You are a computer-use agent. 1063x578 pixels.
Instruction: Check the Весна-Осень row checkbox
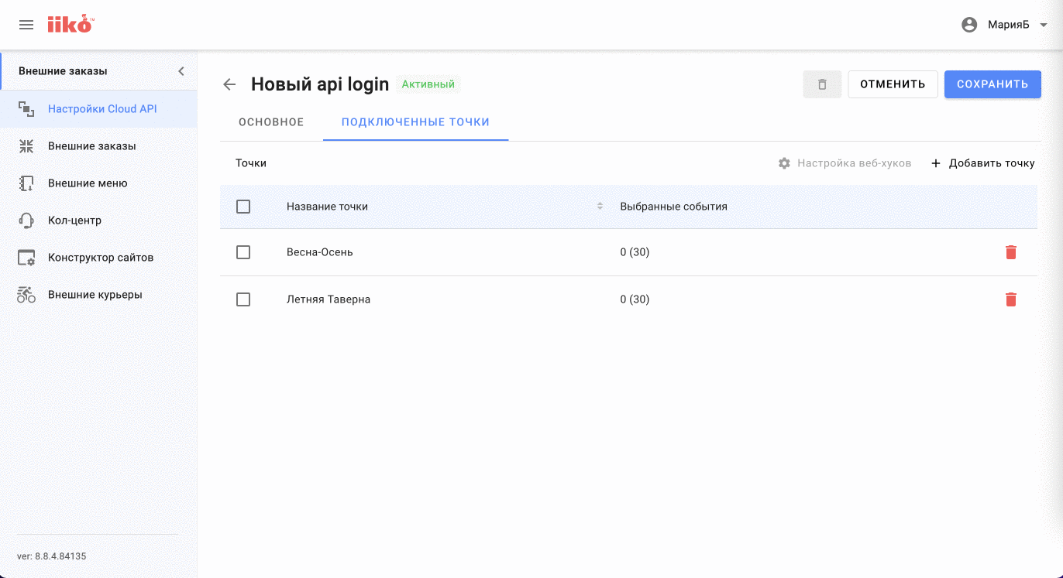tap(243, 252)
